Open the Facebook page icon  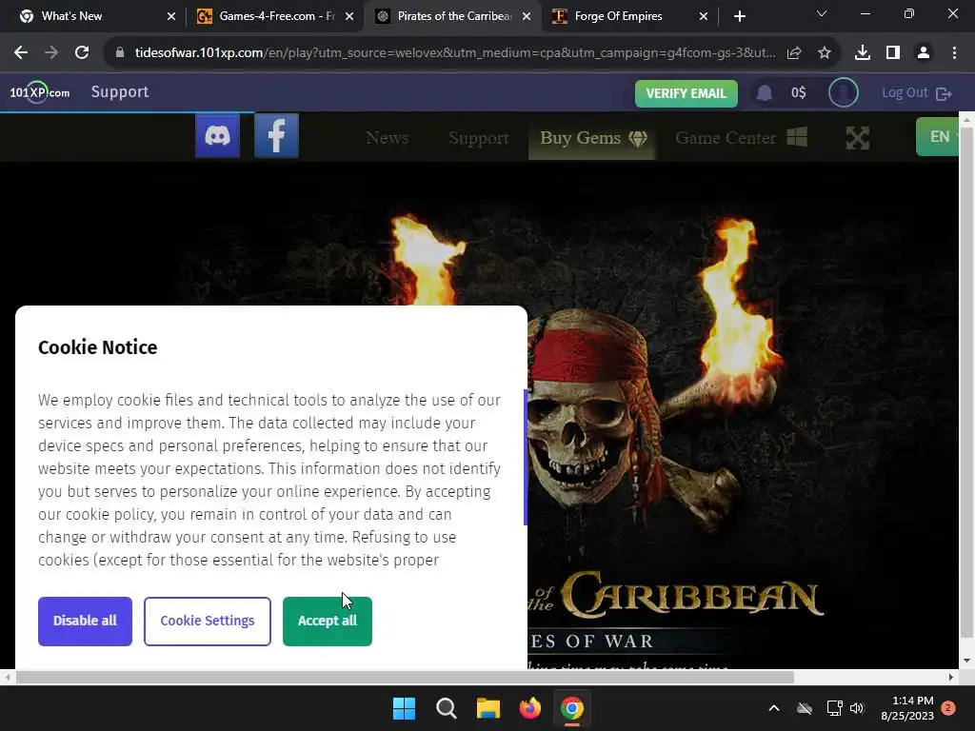pyautogui.click(x=277, y=135)
